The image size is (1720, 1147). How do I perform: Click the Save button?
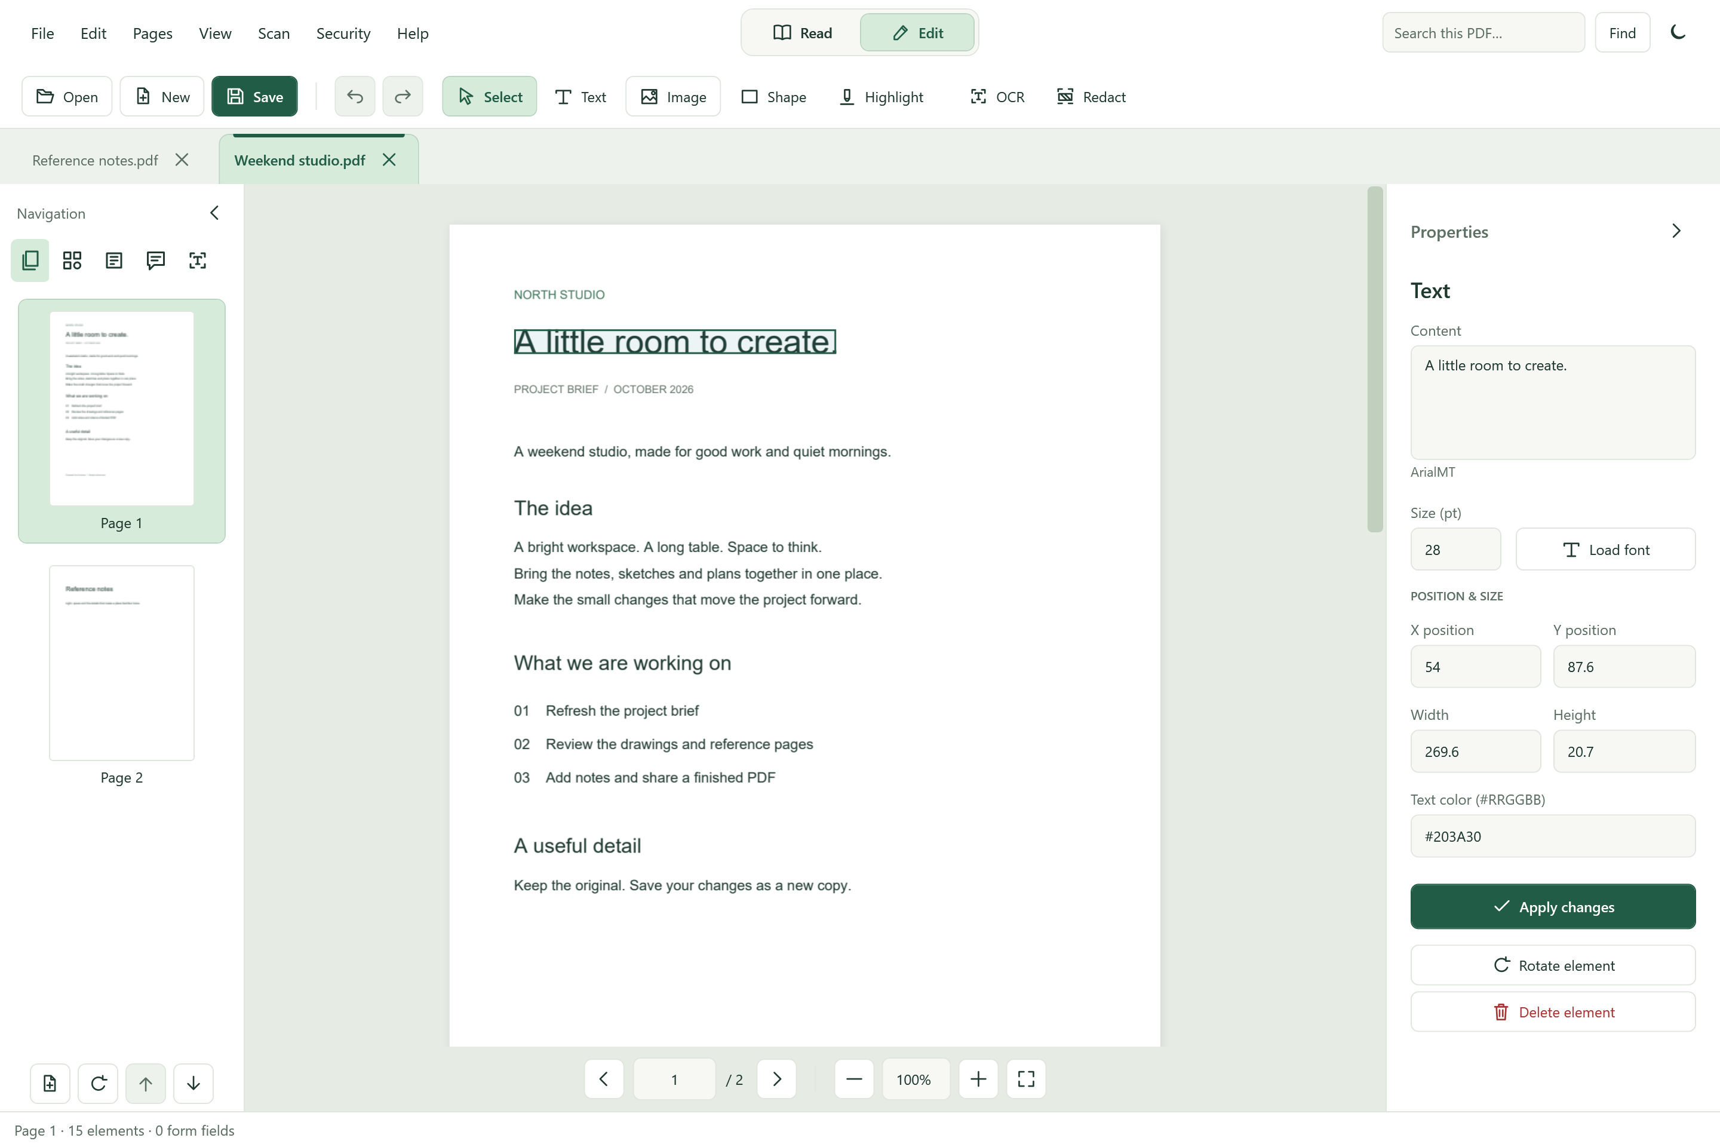tap(254, 97)
